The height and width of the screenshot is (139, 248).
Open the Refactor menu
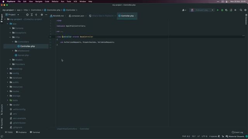point(55,2)
